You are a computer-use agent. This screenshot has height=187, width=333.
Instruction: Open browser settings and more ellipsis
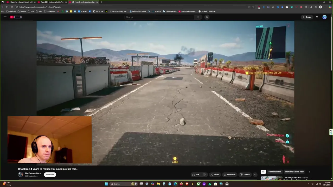coord(325,7)
